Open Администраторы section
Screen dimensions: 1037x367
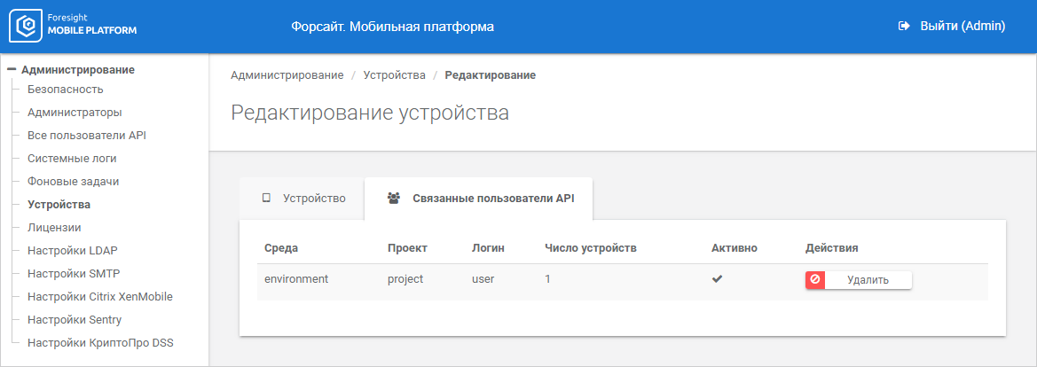[75, 113]
